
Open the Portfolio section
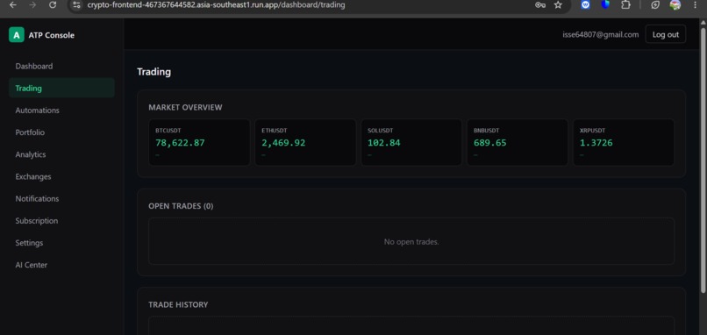click(61, 132)
